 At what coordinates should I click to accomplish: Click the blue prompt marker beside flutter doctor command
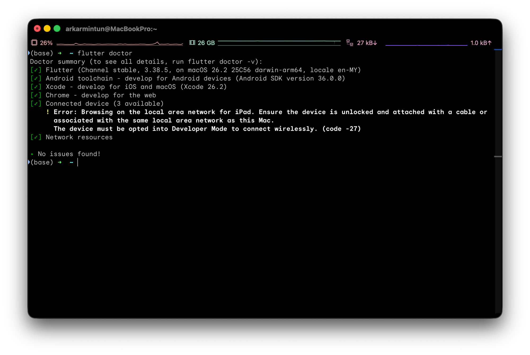29,53
